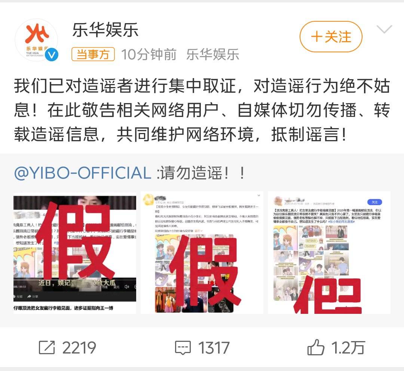This screenshot has height=371, width=404.
Task: Expand the post options chevron
Action: point(384,29)
